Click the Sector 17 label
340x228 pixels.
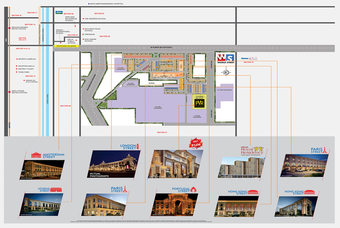point(32,13)
